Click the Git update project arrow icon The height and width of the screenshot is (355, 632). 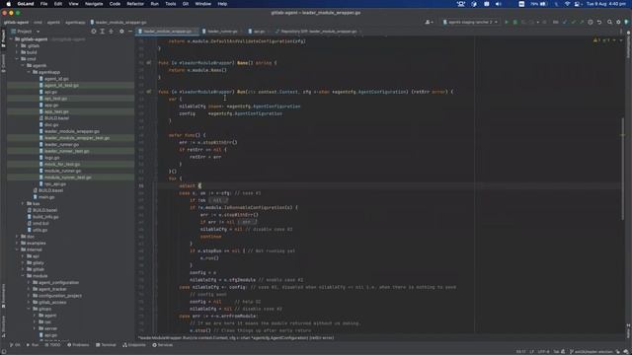click(565, 22)
